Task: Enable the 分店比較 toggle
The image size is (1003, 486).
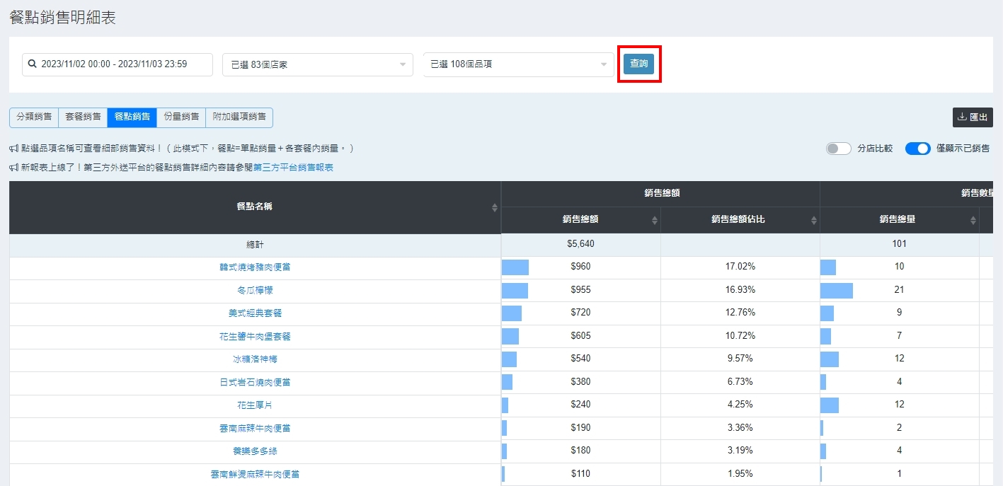Action: [838, 149]
